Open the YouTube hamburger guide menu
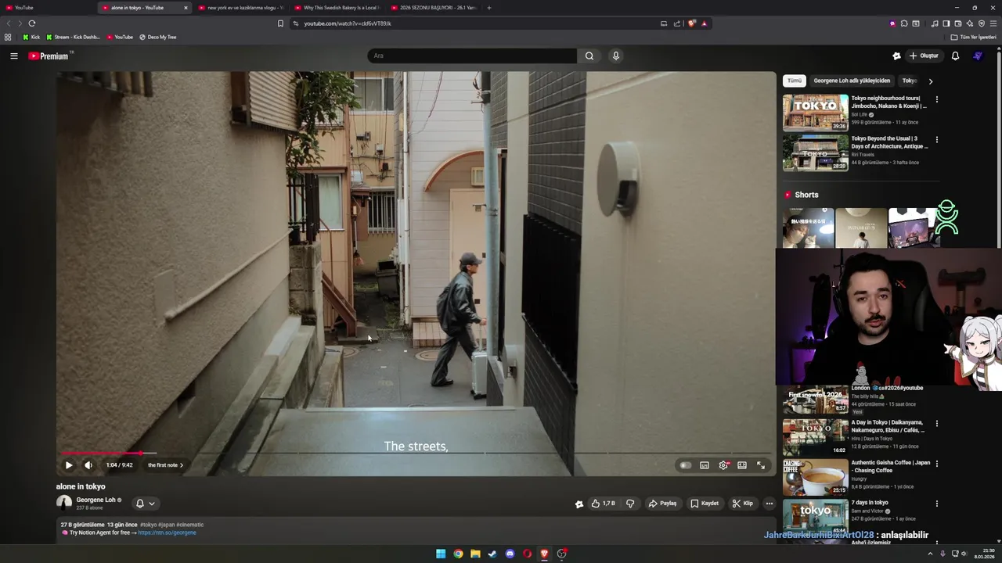The width and height of the screenshot is (1002, 563). click(14, 56)
